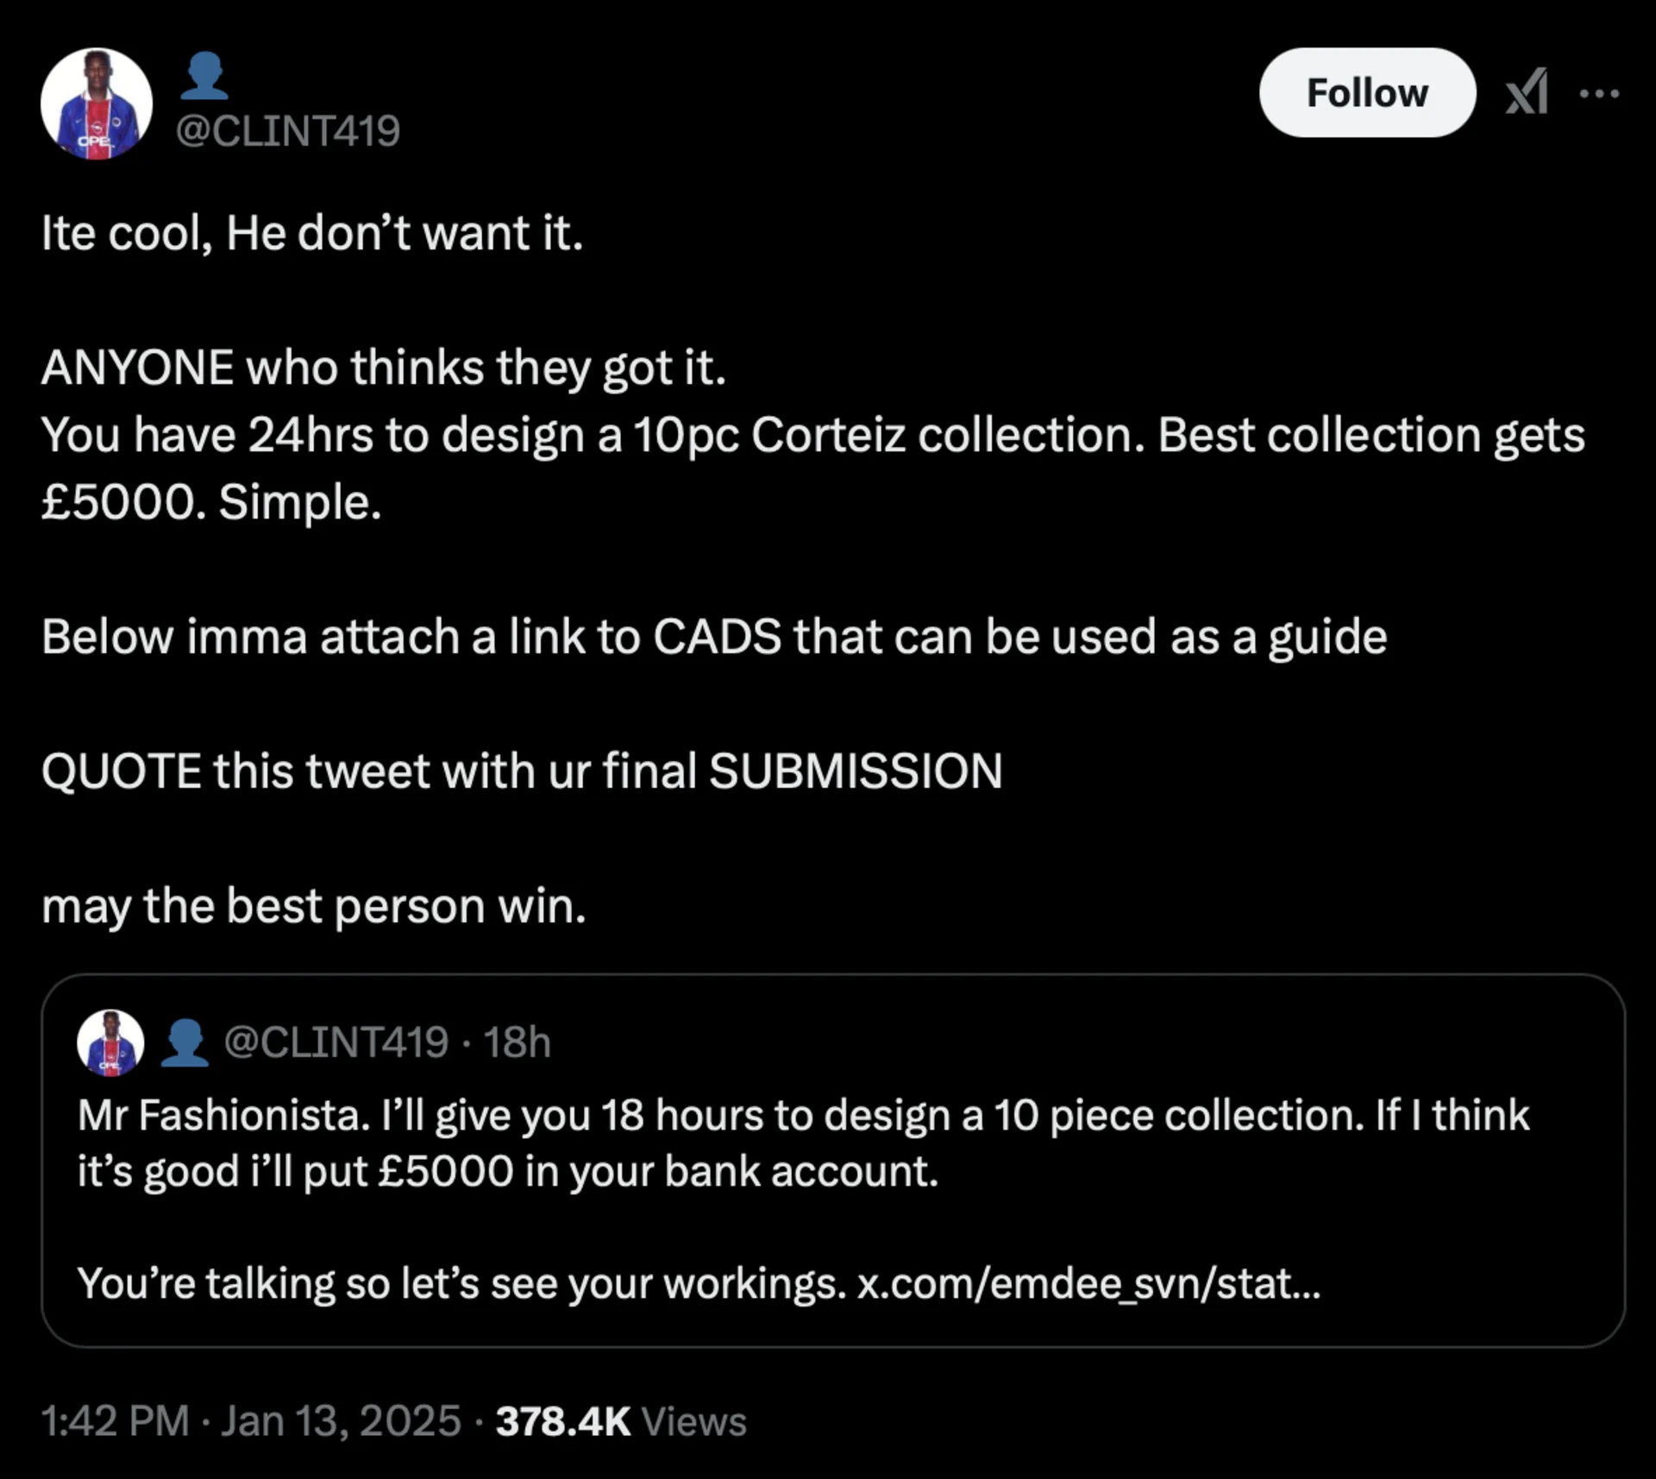Screen dimensions: 1656x1479
Task: Click the 1:42 PM post time
Action: [x=116, y=1421]
